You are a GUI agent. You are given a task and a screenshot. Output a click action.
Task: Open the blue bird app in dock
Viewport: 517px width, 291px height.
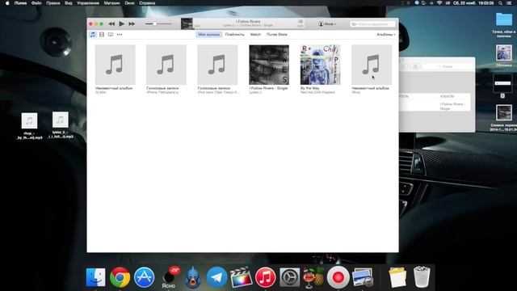pos(193,277)
